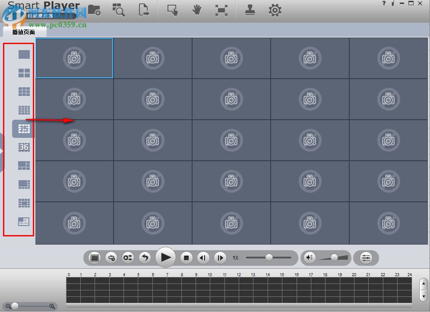430x312 pixels.
Task: Click hour 6 on the timeline
Action: tap(153, 275)
